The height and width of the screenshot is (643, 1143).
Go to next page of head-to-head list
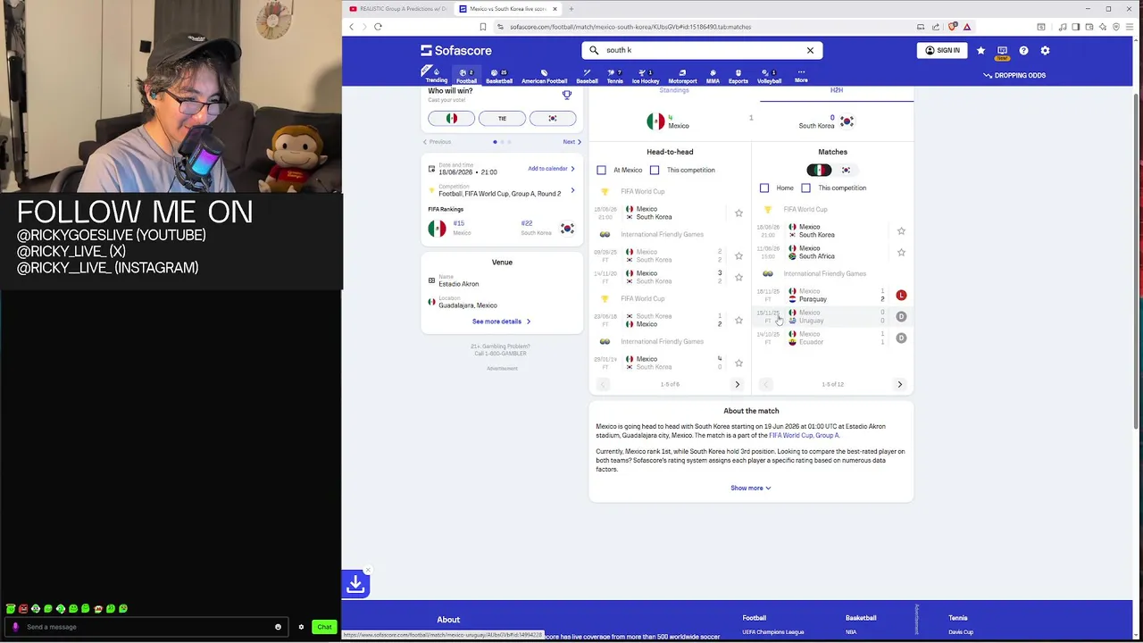pos(737,385)
